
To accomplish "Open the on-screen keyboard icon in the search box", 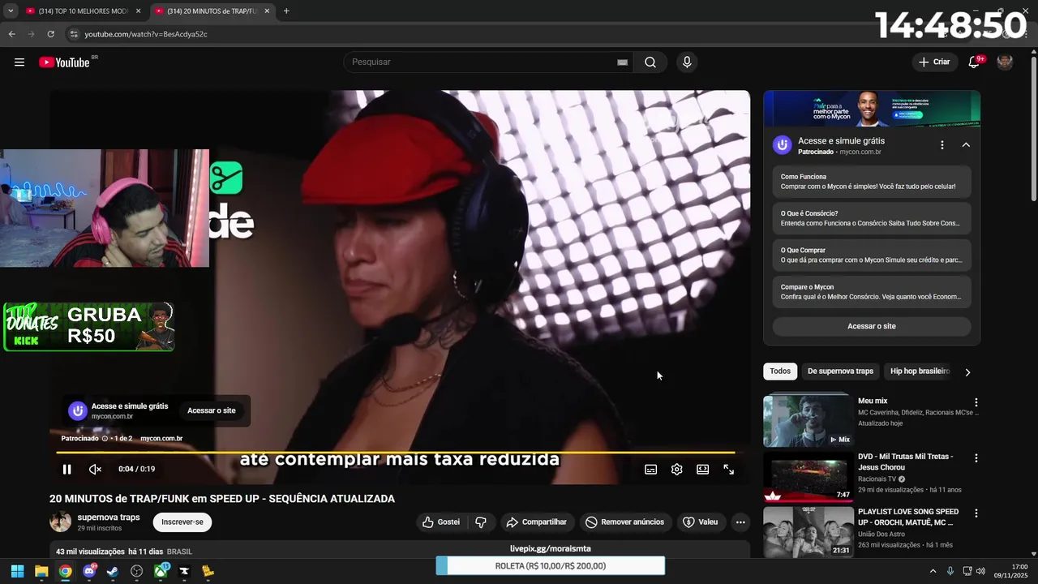I will tap(622, 62).
